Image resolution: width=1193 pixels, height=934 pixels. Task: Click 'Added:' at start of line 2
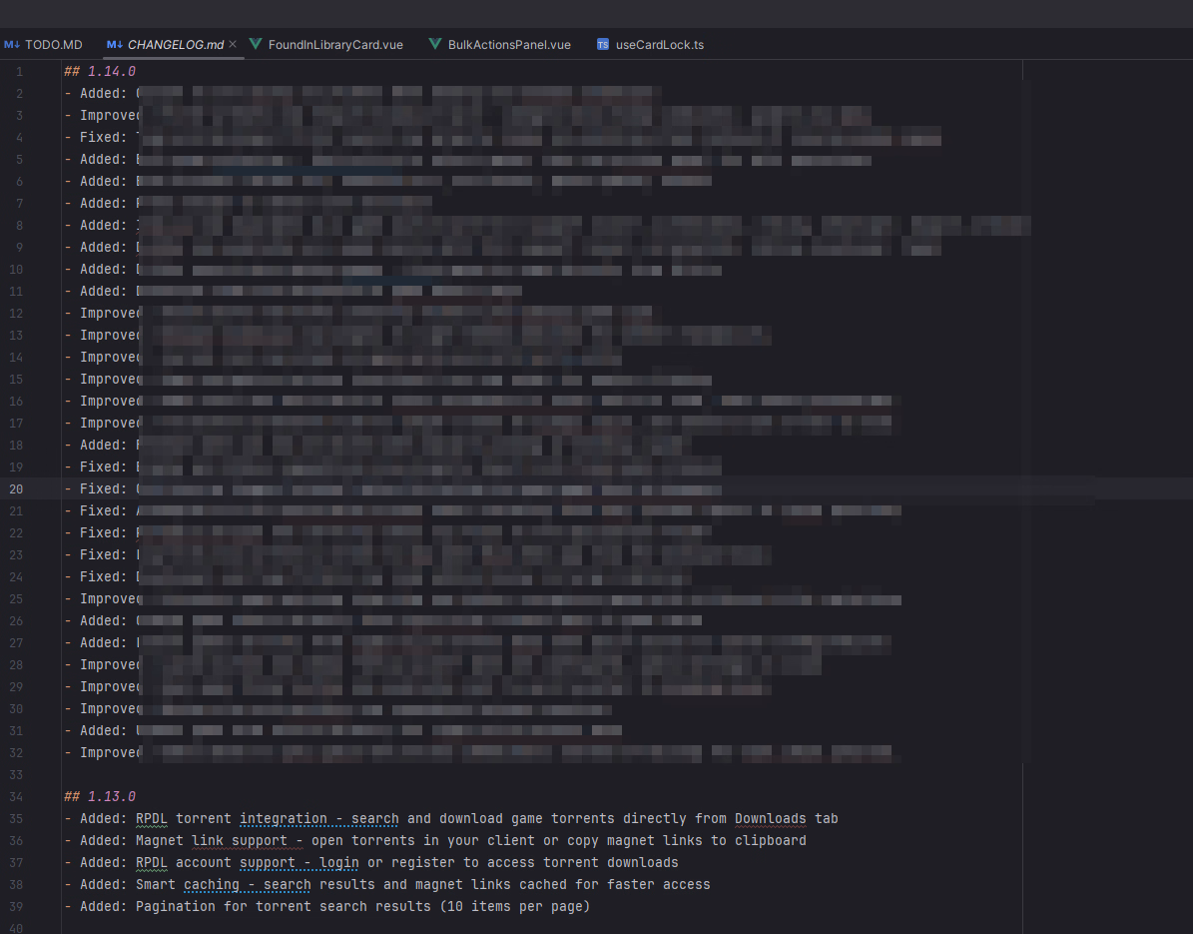(x=104, y=94)
